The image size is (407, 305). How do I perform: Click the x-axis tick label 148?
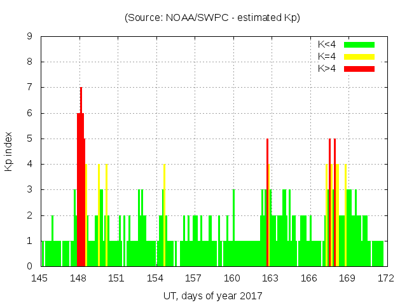[x=78, y=278]
